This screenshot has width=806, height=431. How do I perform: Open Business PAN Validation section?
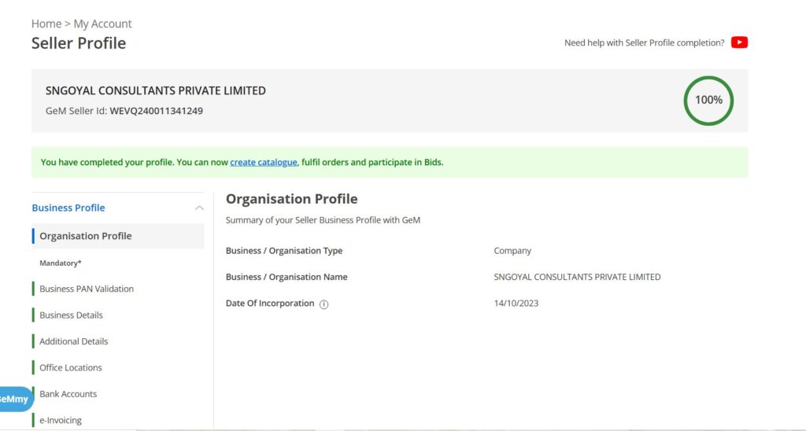(87, 289)
